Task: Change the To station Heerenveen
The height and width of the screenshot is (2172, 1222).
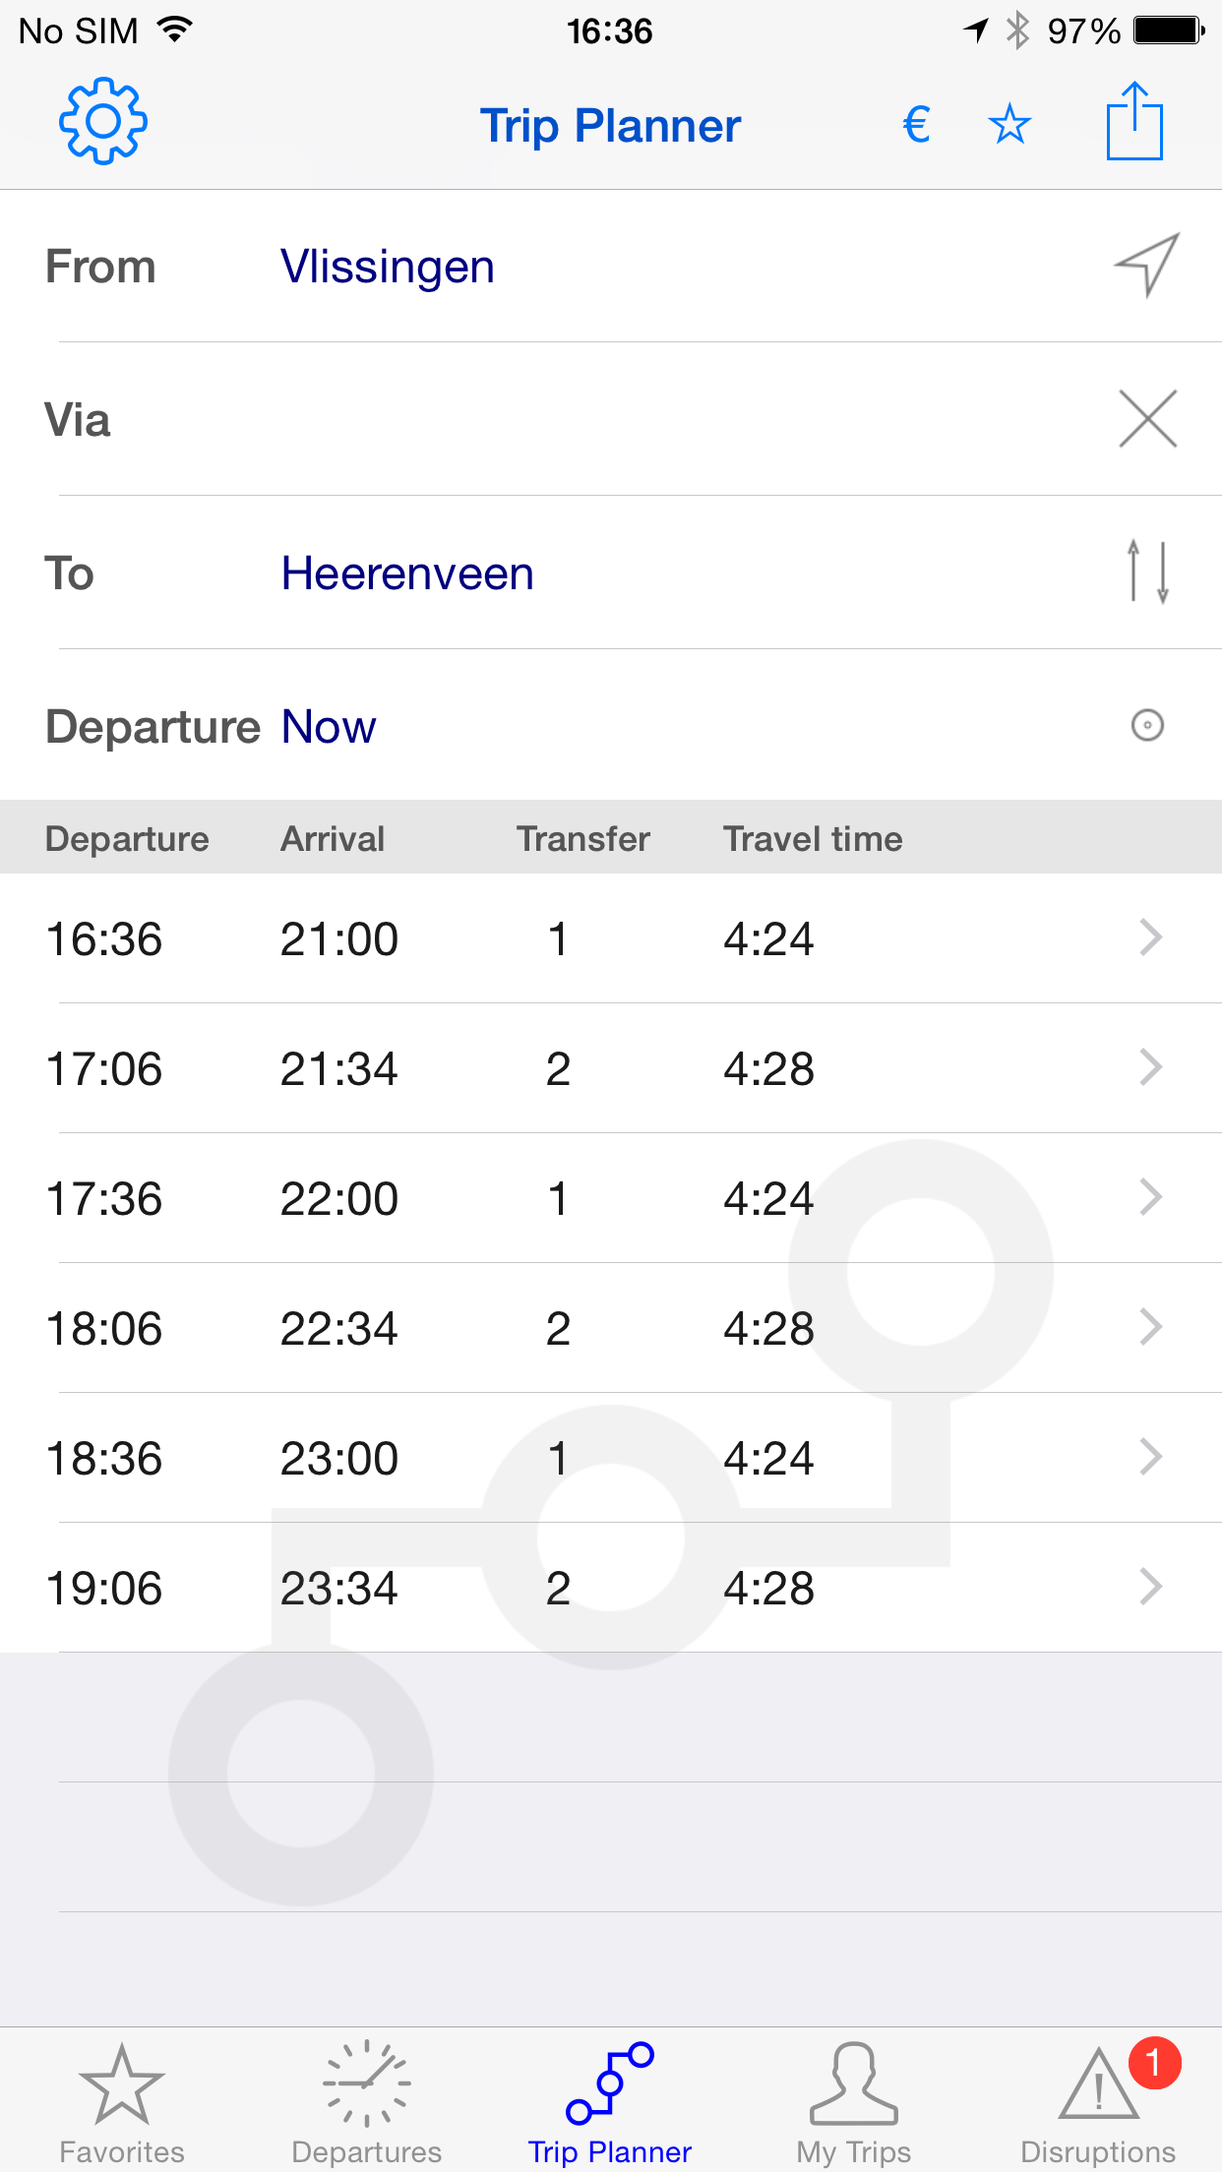Action: tap(407, 573)
